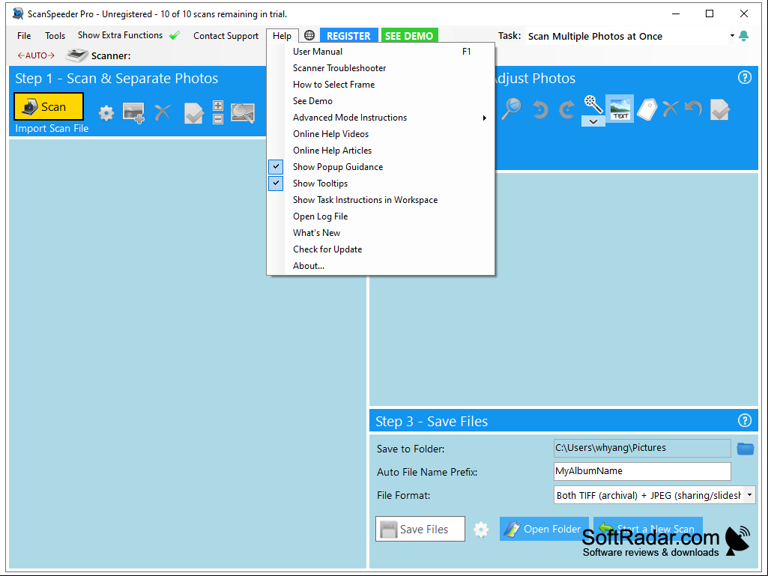Image resolution: width=768 pixels, height=576 pixels.
Task: Select What's New
Action: (x=381, y=233)
